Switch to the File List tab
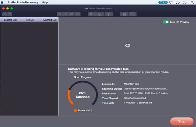The width and height of the screenshot is (196, 127). coord(30,20)
